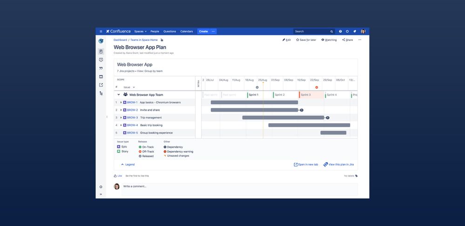Open the BROW-2 issue link
Viewport: 465px width, 226px height.
point(133,110)
